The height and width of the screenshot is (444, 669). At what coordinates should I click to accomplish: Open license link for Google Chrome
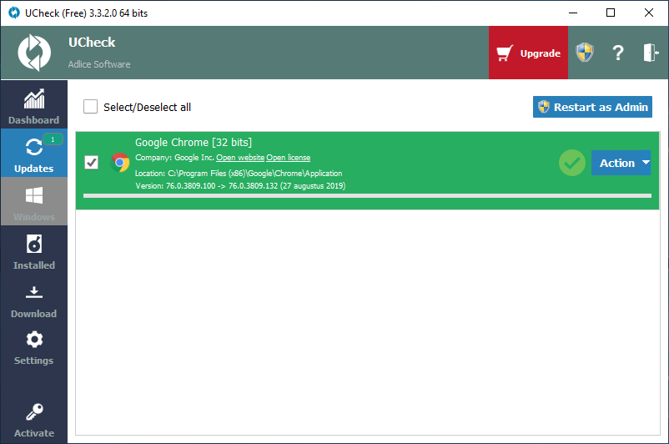coord(289,158)
